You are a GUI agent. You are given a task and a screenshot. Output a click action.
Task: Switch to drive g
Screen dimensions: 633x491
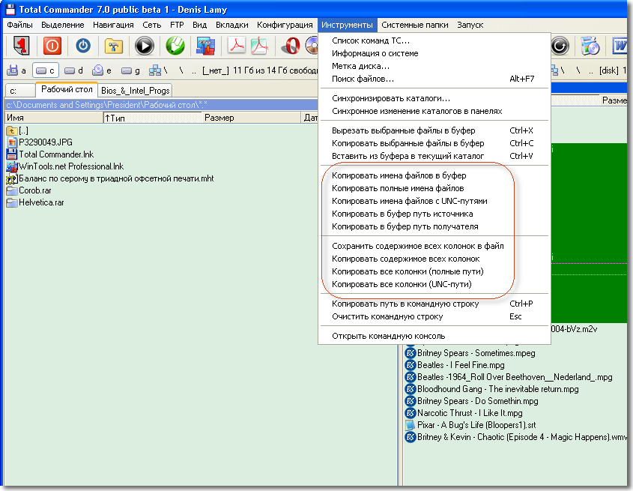[x=131, y=70]
